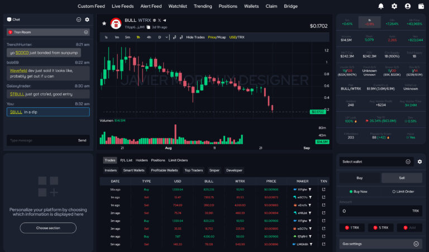429x252 pixels.
Task: Filter trades by maker LMGhBh
Action: point(311,244)
